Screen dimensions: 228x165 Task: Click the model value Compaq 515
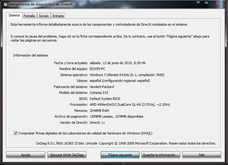pyautogui.click(x=99, y=93)
